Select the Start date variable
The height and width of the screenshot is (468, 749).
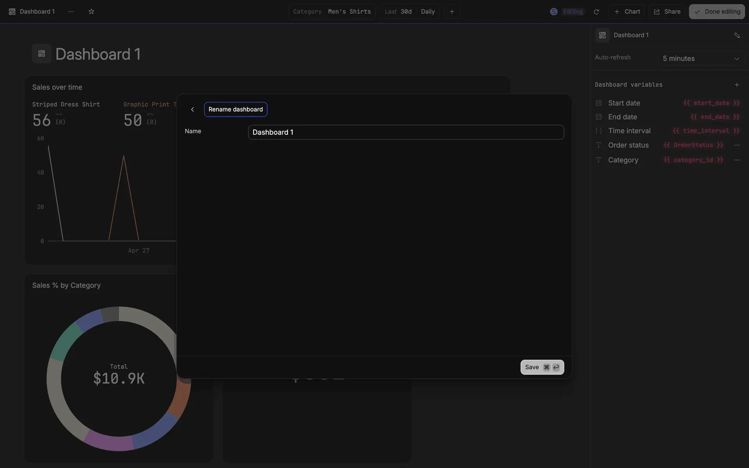click(x=624, y=103)
